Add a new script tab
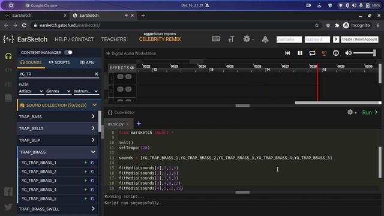Screen dimensions: 384x216 pos(139,124)
